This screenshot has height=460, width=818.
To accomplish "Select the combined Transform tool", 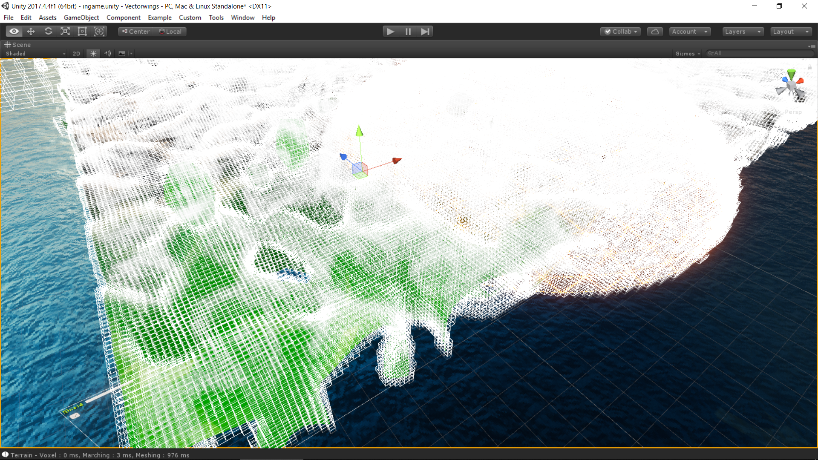I will coord(99,32).
